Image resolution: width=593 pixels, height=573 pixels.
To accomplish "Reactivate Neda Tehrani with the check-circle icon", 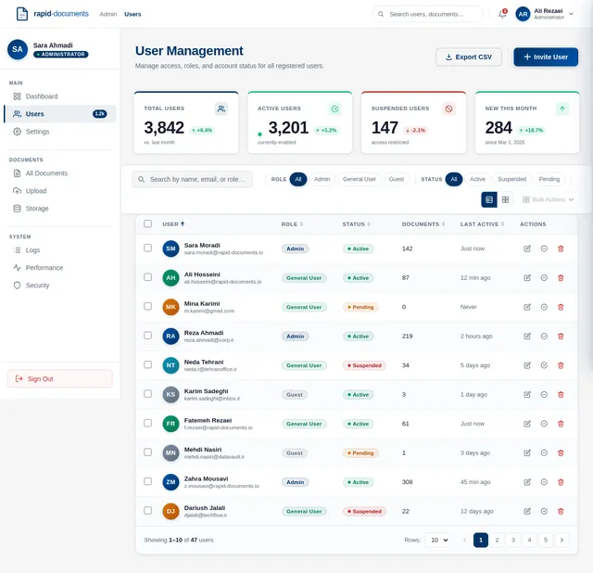I will click(544, 365).
